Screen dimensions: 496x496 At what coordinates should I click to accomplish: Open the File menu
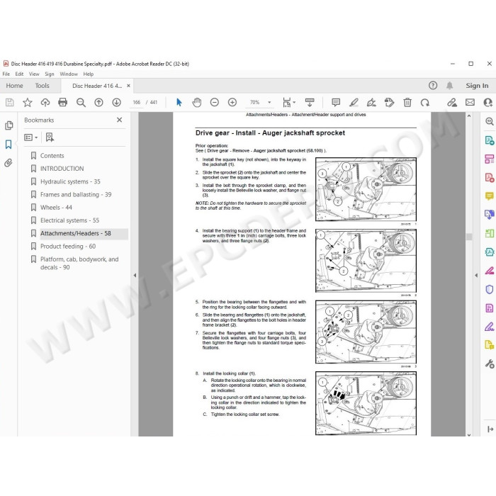point(6,74)
